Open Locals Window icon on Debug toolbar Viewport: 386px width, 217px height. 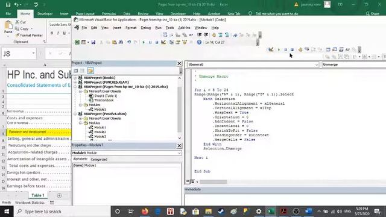pyautogui.click(x=328, y=49)
